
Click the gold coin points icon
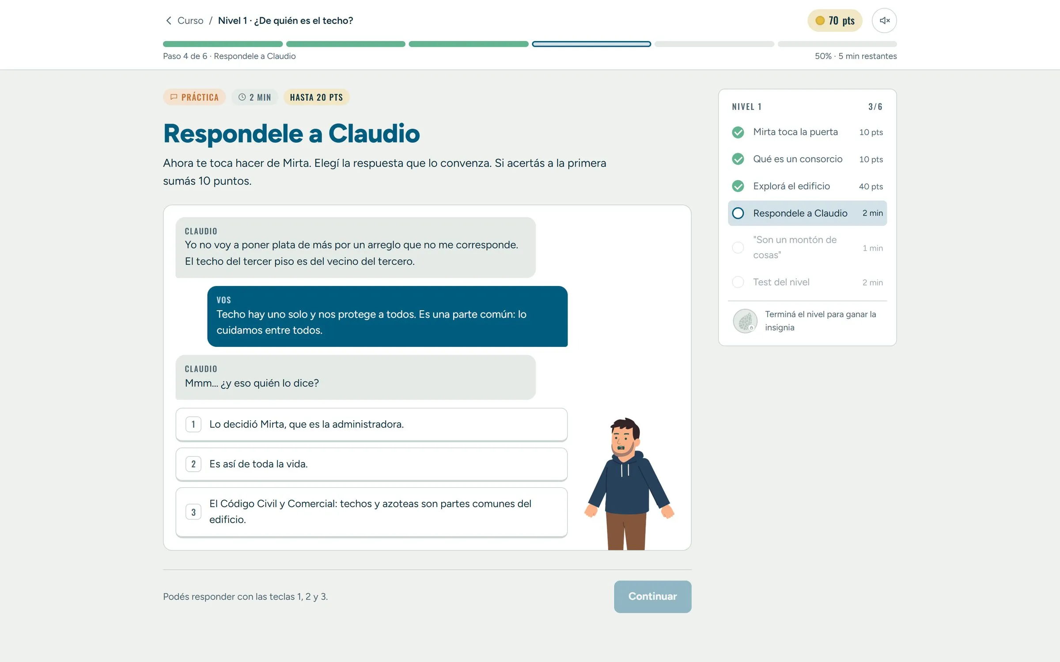[x=820, y=21]
